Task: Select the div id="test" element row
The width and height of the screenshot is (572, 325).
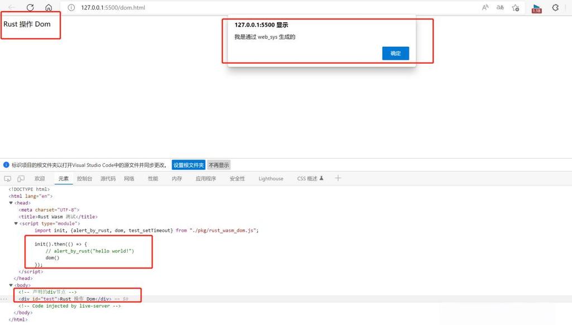Action: pyautogui.click(x=286, y=299)
